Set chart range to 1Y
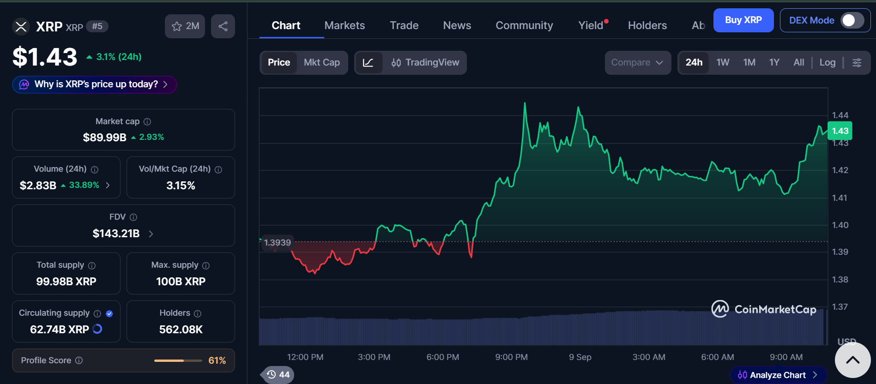This screenshot has height=384, width=876. pyautogui.click(x=774, y=63)
